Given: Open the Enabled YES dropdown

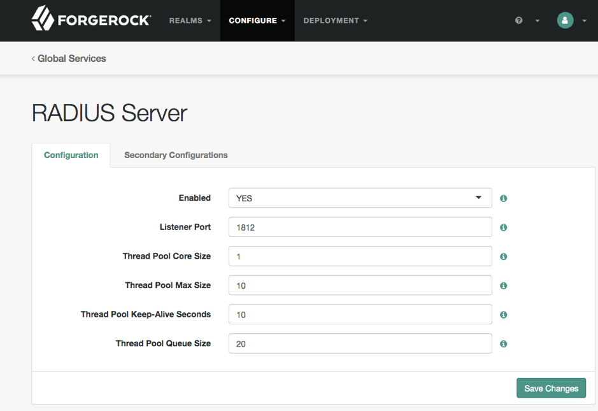Looking at the screenshot, I should (360, 198).
